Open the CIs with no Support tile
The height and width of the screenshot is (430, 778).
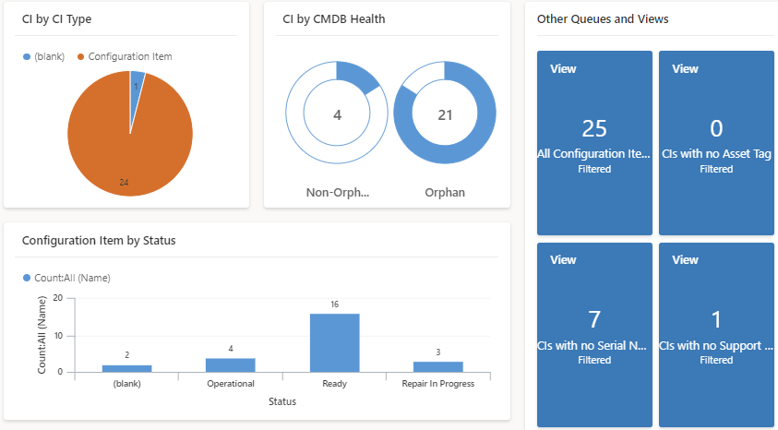716,334
